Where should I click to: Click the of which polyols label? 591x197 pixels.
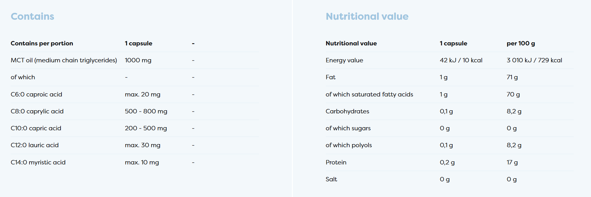pyautogui.click(x=348, y=145)
